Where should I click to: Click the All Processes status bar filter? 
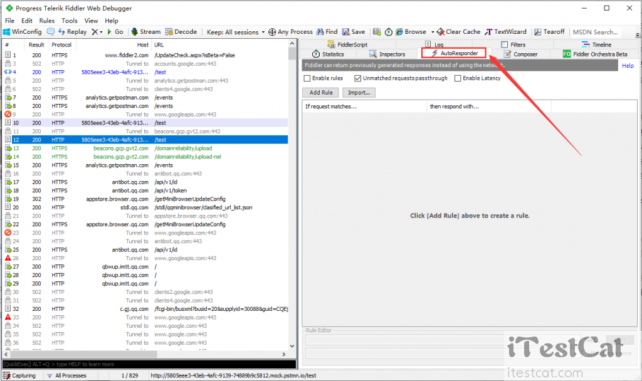coord(66,376)
